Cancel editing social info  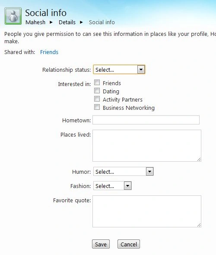(129, 244)
